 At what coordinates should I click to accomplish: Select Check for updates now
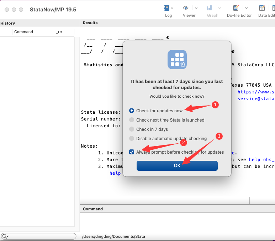tap(132, 111)
